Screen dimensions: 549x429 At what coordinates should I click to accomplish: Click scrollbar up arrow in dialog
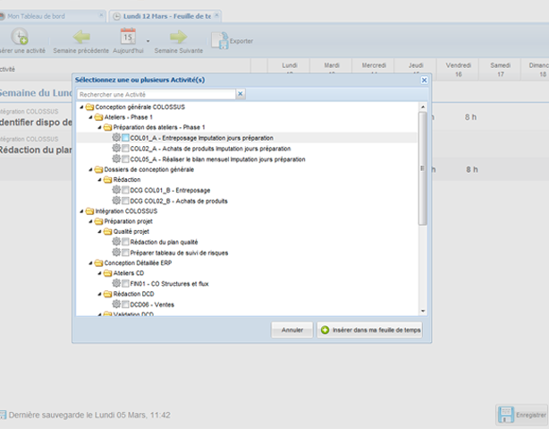(x=423, y=107)
